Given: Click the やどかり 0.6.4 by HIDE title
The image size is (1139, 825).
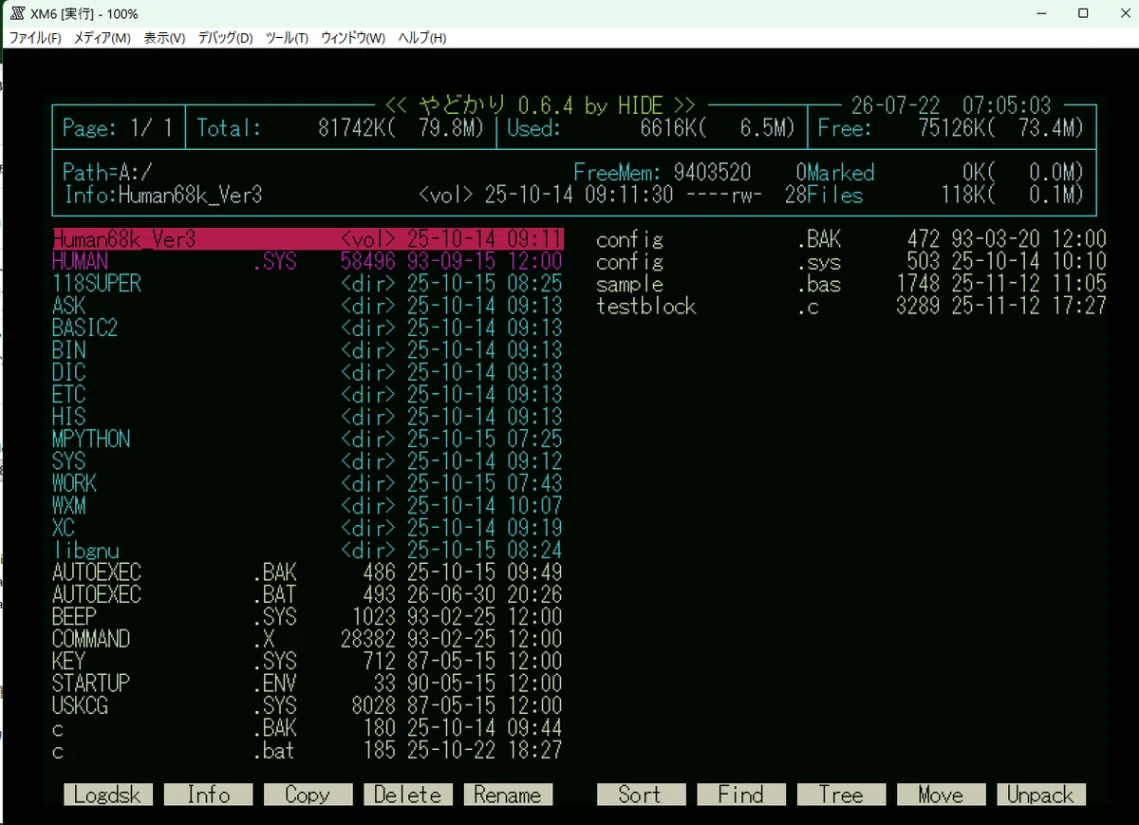Looking at the screenshot, I should 541,104.
